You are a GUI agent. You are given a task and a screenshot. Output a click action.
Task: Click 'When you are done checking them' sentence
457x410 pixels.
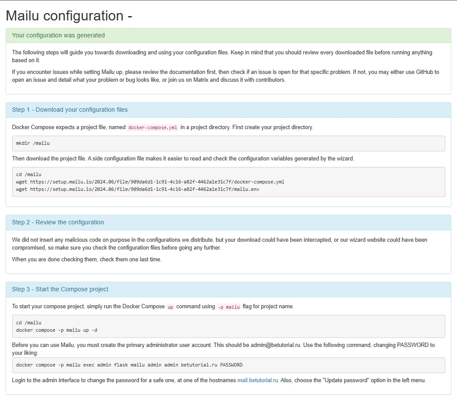click(86, 260)
